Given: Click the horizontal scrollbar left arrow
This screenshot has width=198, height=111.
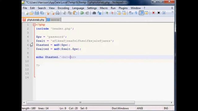Looking at the screenshot, I should (x=24, y=103).
